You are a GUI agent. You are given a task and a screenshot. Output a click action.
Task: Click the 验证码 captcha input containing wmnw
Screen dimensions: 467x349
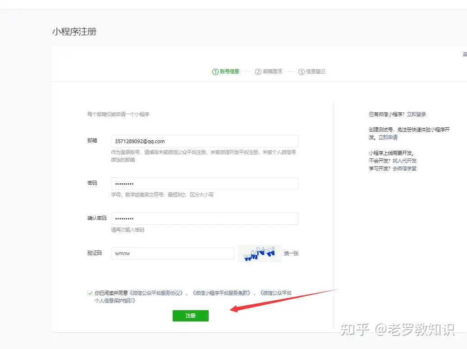173,253
